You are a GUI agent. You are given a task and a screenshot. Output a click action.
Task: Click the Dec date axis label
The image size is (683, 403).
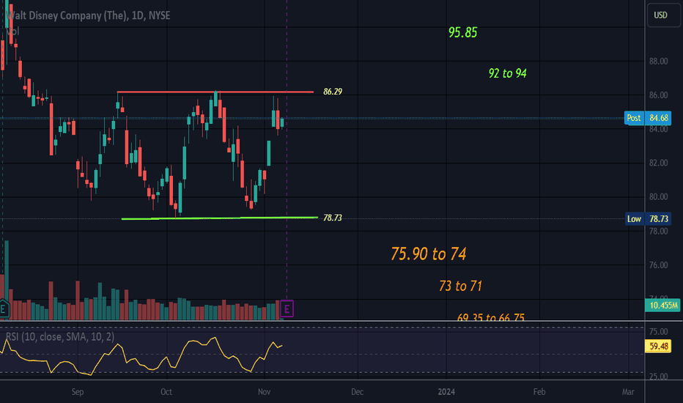coord(357,392)
